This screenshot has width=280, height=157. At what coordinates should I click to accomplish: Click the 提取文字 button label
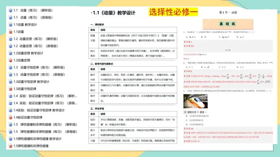click(192, 112)
